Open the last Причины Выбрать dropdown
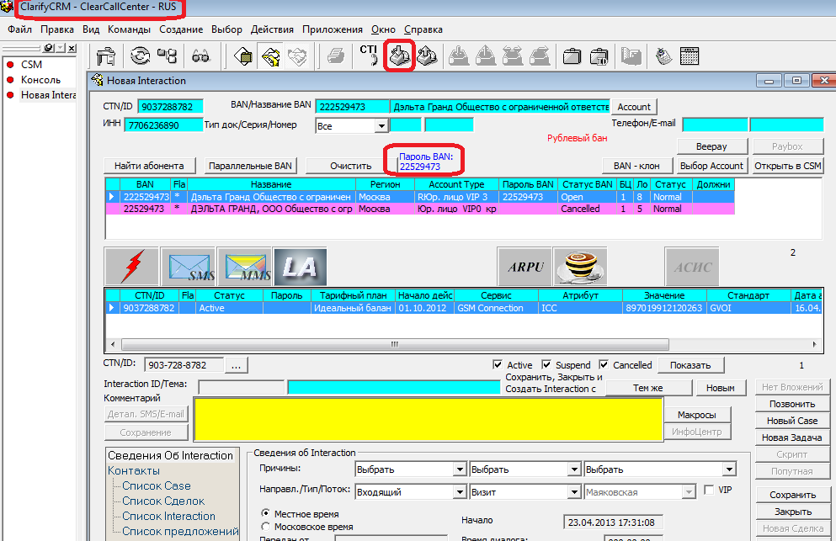 tap(729, 469)
